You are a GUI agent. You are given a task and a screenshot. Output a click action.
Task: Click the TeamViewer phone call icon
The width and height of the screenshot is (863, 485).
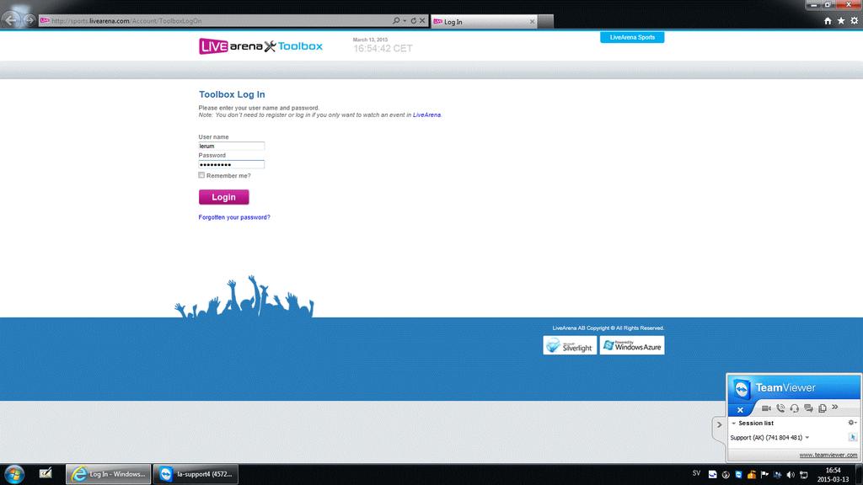click(780, 408)
